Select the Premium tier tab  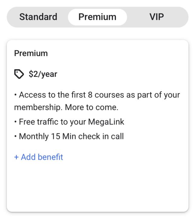click(x=97, y=17)
